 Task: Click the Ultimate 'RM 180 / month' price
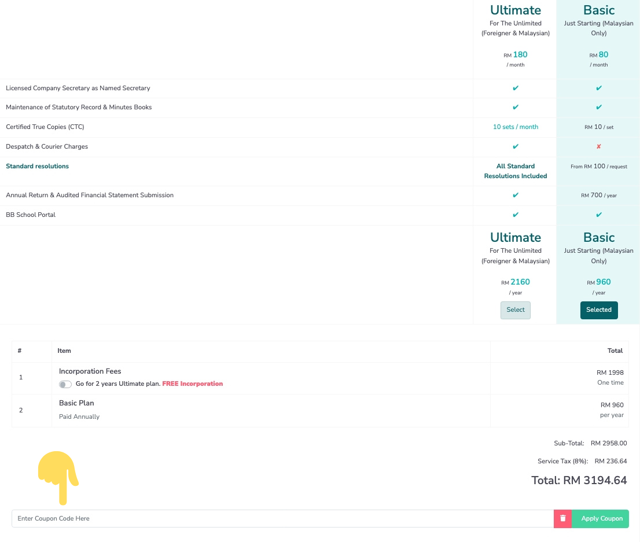(x=516, y=59)
